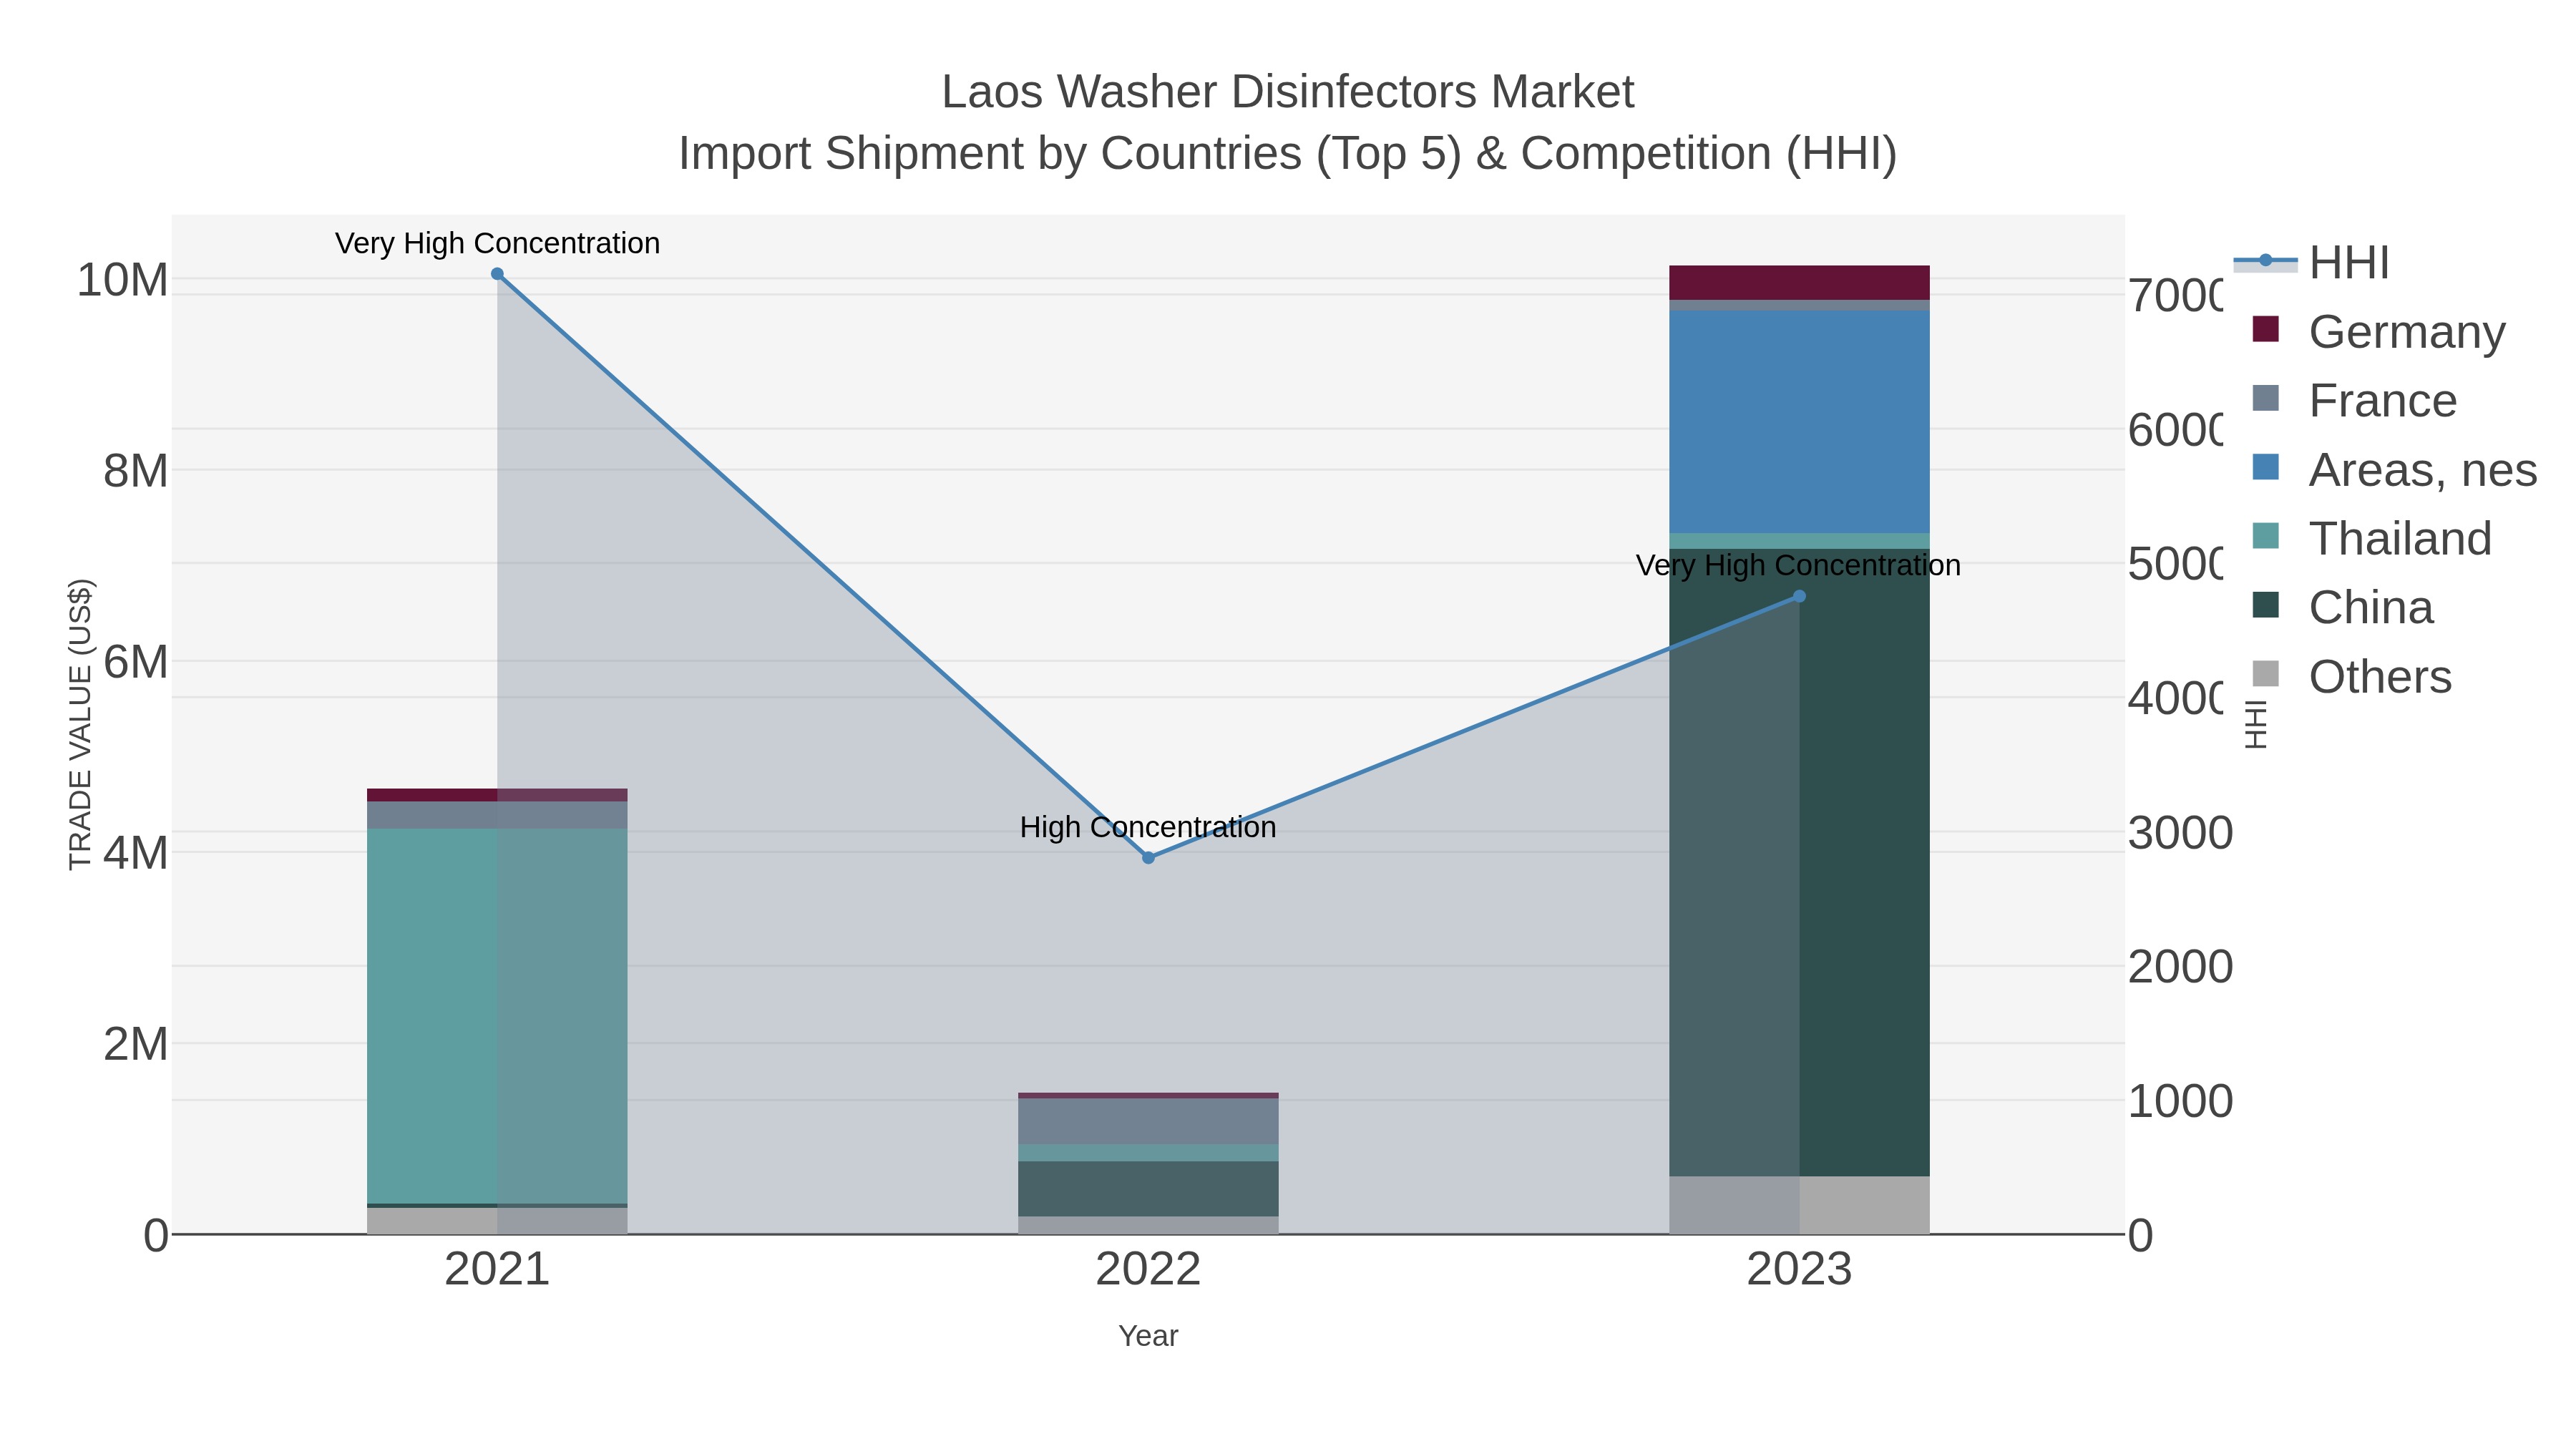The height and width of the screenshot is (1449, 2576).
Task: Toggle the Areas, nes legend entry
Action: (x=2394, y=469)
